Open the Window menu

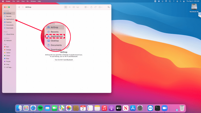click(33, 1)
